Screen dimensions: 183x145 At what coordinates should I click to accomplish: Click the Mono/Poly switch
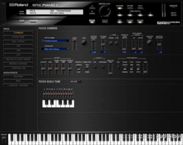pyautogui.click(x=87, y=68)
